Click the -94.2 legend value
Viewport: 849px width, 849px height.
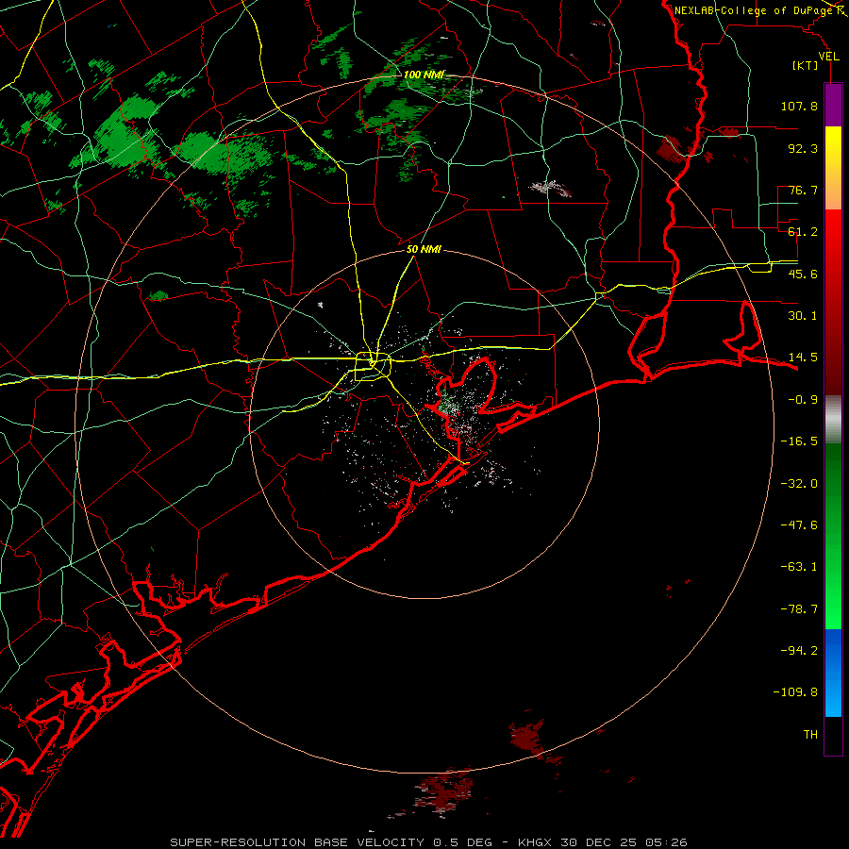click(x=799, y=651)
